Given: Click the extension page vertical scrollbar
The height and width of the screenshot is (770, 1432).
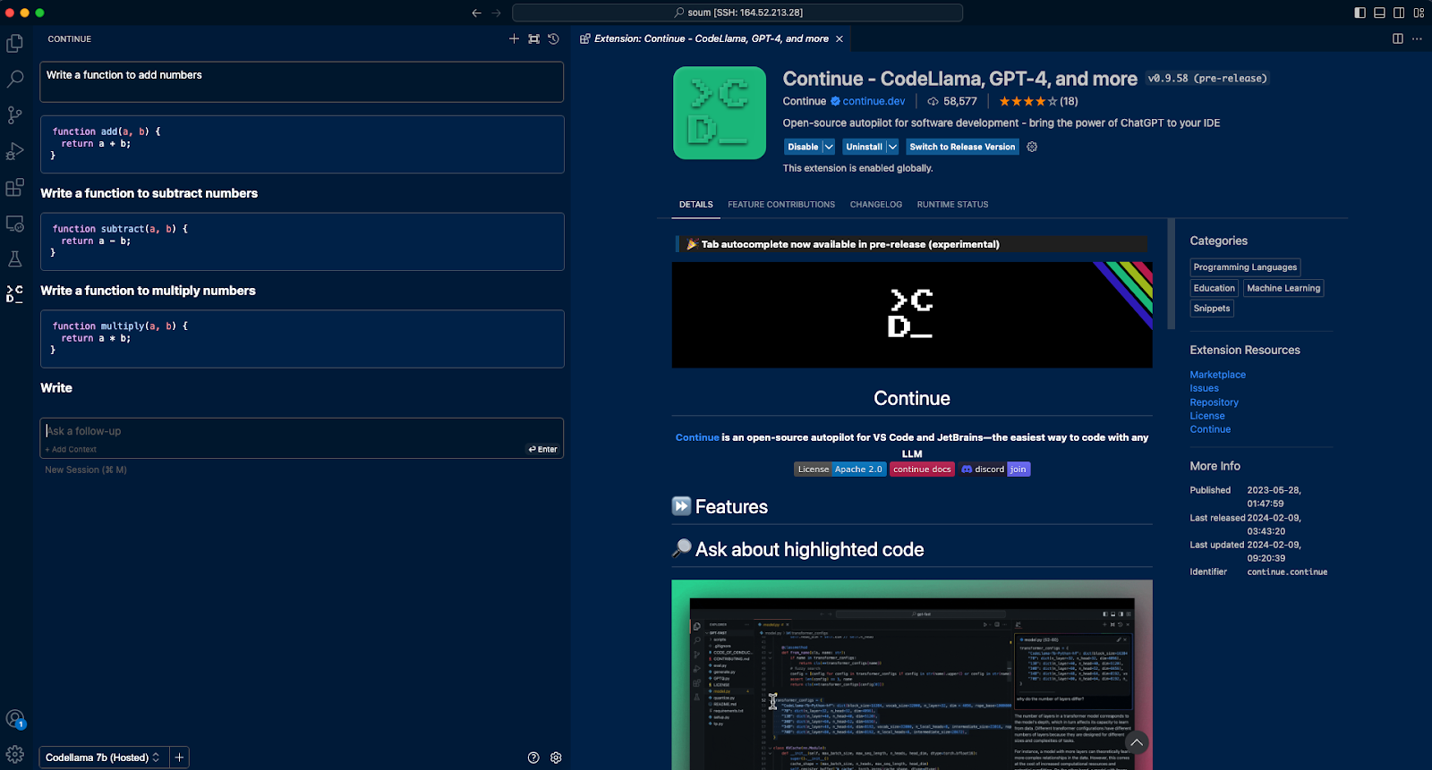Looking at the screenshot, I should pyautogui.click(x=1171, y=274).
